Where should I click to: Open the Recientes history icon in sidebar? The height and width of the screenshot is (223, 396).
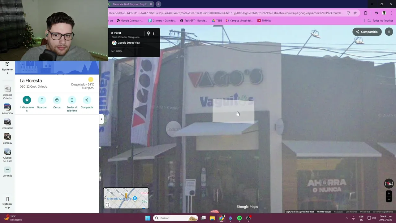tap(7, 64)
